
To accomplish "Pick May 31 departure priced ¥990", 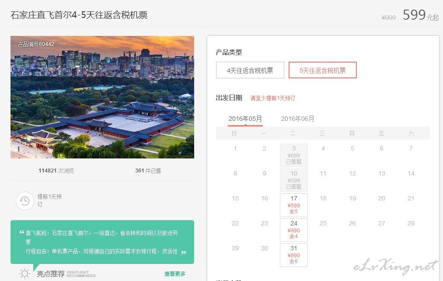I will pyautogui.click(x=294, y=255).
